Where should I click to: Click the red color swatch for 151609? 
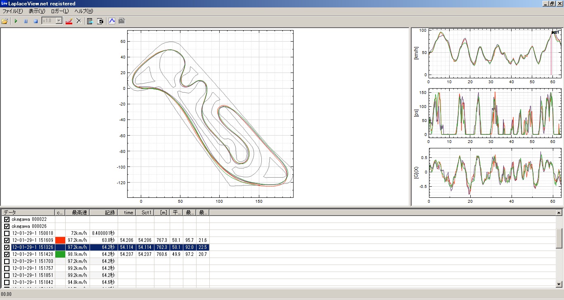pyautogui.click(x=60, y=240)
